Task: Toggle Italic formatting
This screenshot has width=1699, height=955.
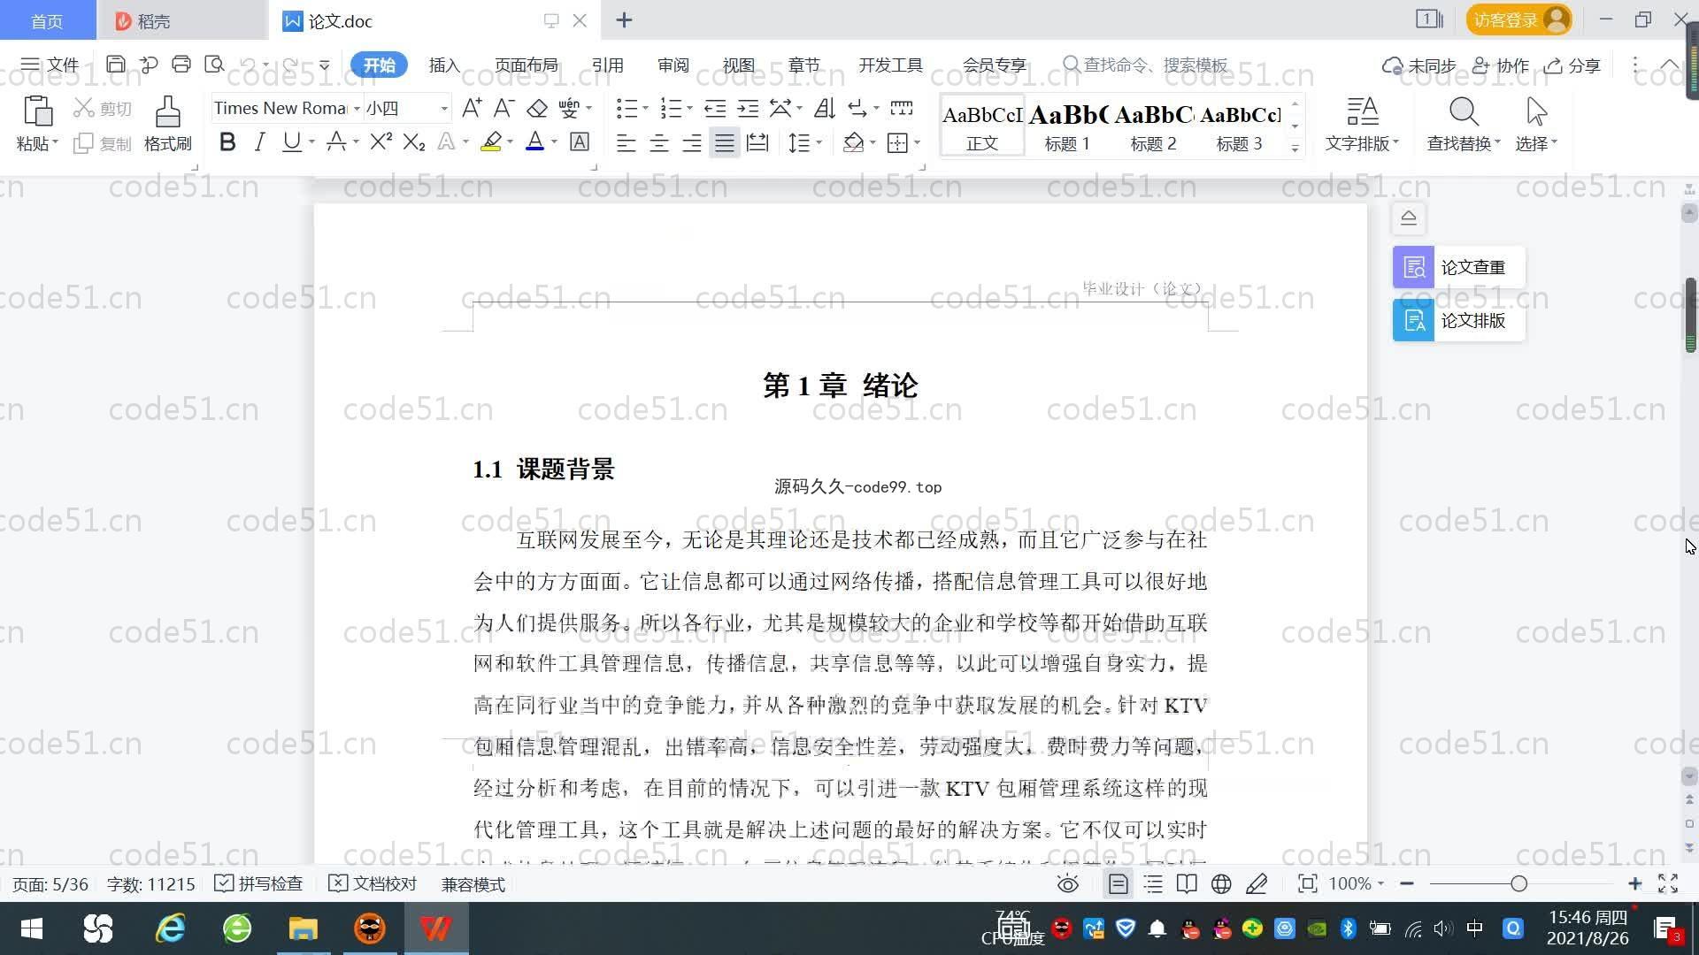Action: coord(259,141)
